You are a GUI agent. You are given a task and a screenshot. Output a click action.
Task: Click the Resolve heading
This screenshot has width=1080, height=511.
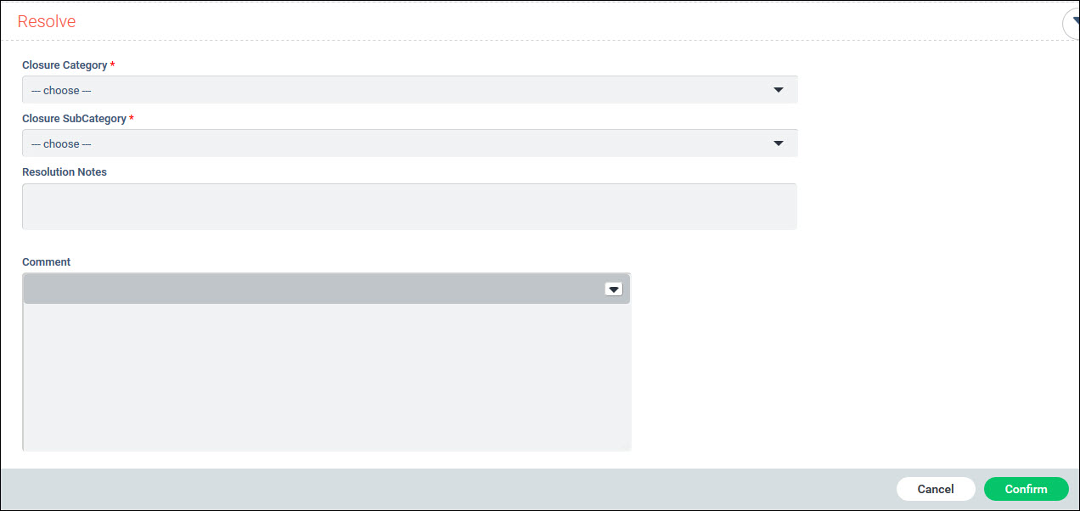(47, 22)
